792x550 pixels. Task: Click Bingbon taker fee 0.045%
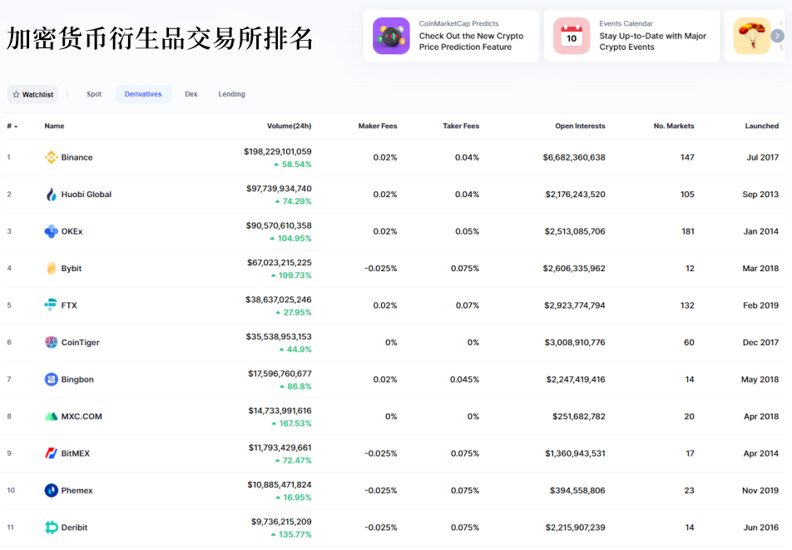pyautogui.click(x=465, y=379)
